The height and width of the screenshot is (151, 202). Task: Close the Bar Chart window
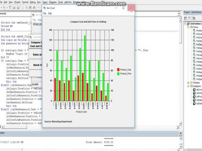(x=131, y=8)
